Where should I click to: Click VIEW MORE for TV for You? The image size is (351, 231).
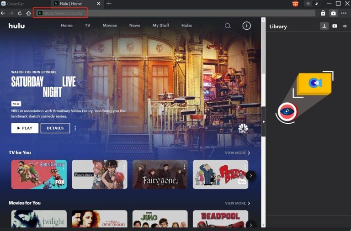click(x=238, y=153)
